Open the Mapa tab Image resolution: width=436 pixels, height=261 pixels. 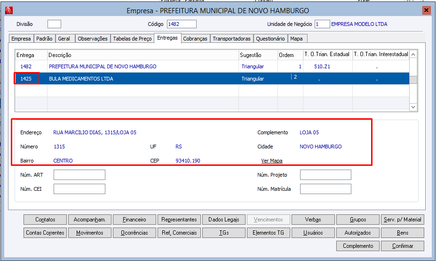coord(296,39)
